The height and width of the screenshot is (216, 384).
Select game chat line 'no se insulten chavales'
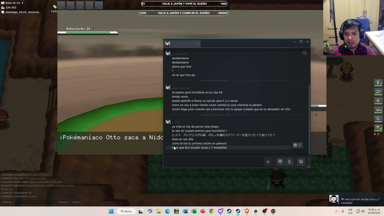click(33, 178)
